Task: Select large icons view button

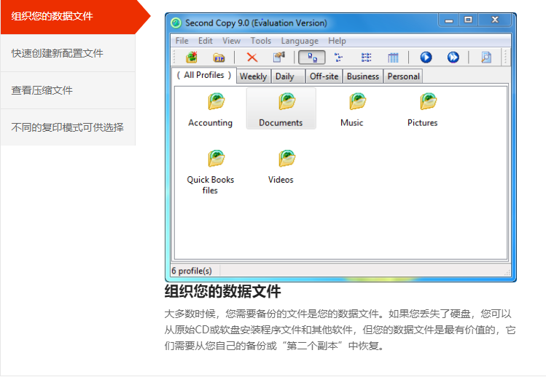Action: (x=312, y=57)
